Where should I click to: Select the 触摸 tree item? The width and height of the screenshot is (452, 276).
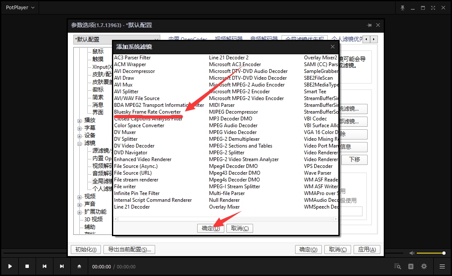[98, 59]
